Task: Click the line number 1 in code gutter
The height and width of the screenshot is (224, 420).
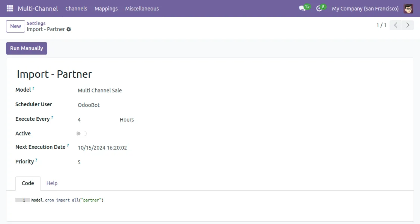Action: 24,200
